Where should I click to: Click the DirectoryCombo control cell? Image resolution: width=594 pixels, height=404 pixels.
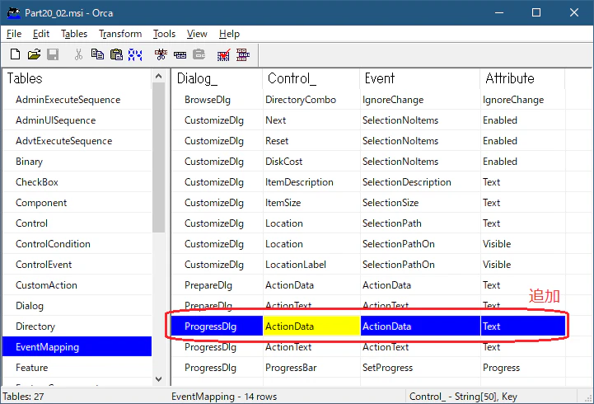coord(311,100)
